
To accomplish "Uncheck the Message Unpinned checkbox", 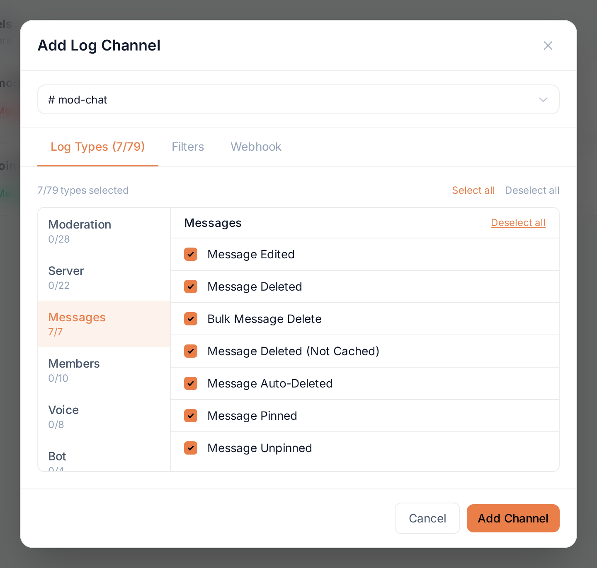I will pyautogui.click(x=191, y=448).
